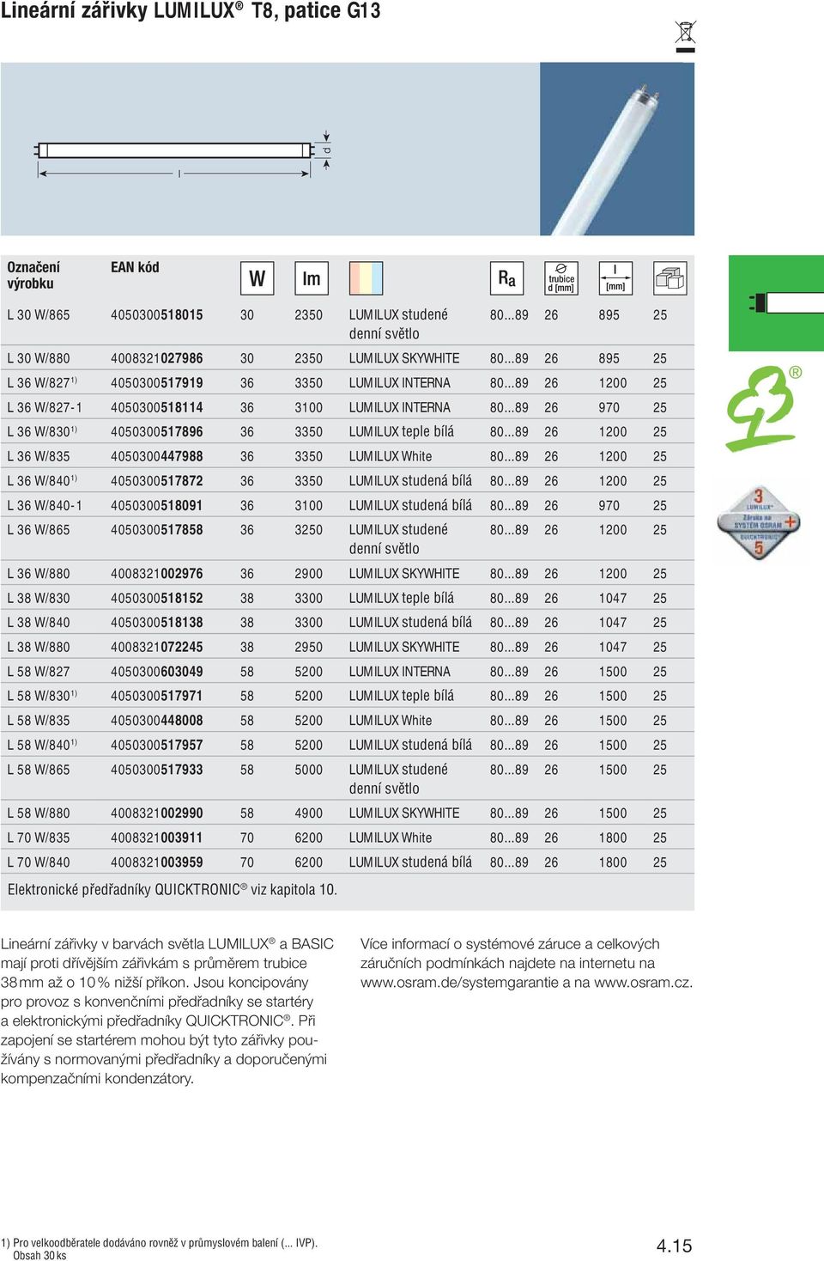
Task: Click EAN code 4050300518138
Action: coord(157,623)
